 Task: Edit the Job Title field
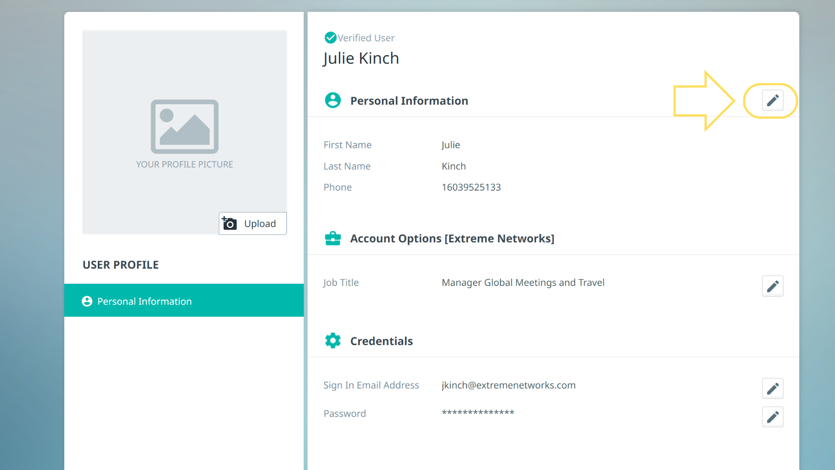coord(772,286)
